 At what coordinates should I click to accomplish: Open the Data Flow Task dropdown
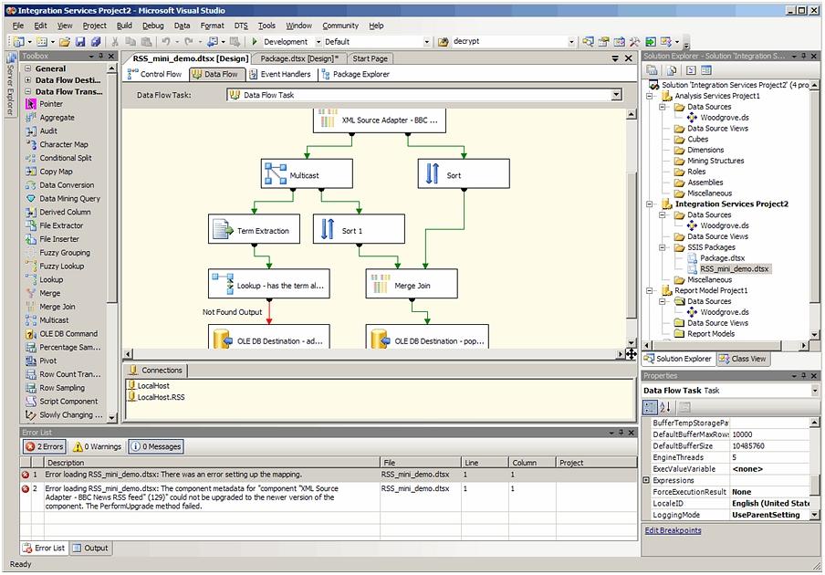(x=616, y=95)
